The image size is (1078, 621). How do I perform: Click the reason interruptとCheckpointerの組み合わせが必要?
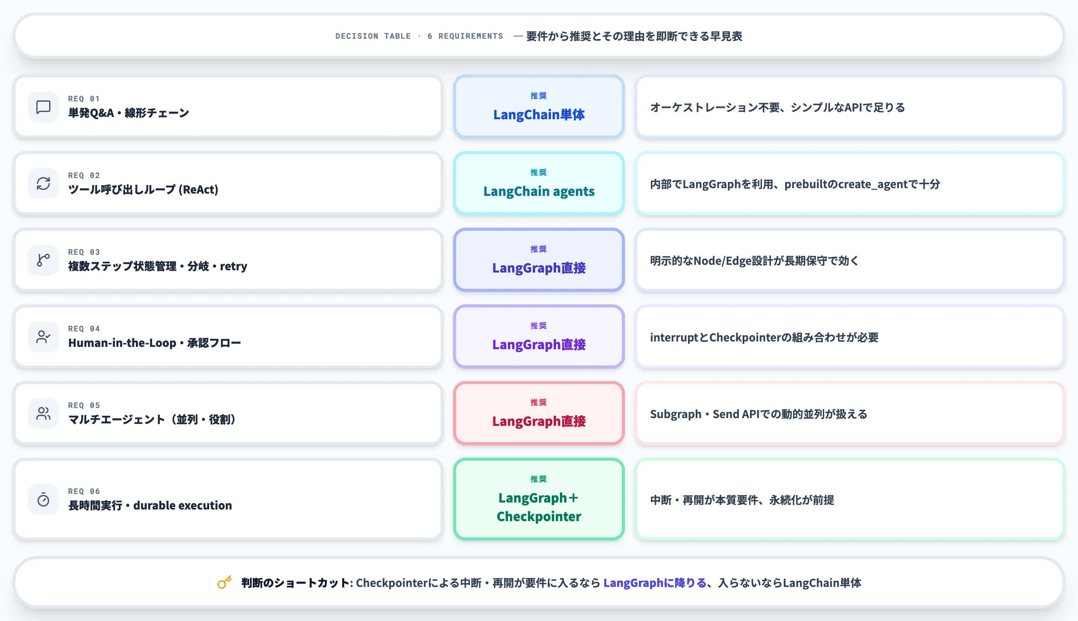(764, 337)
